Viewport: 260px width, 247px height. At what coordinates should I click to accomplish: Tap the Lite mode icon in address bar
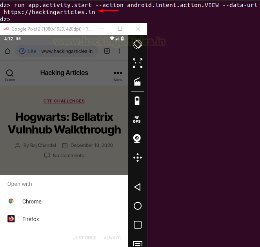22,51
